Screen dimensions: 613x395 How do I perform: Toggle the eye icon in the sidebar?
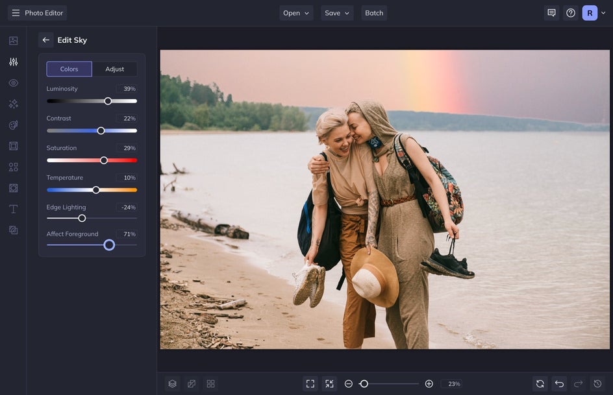tap(13, 83)
